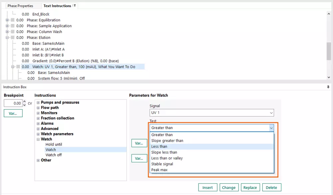The image size is (333, 195).
Task: Open the Test dropdown list
Action: coord(271,127)
